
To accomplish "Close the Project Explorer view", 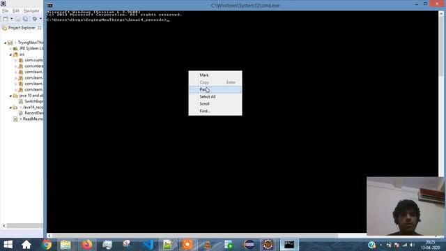I will click(x=40, y=28).
